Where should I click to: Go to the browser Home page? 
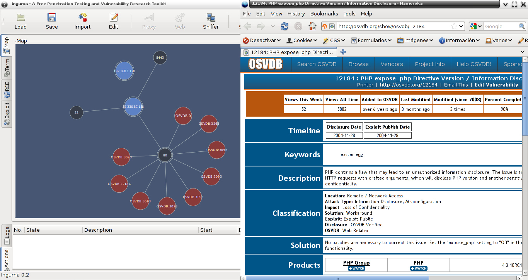click(x=312, y=26)
